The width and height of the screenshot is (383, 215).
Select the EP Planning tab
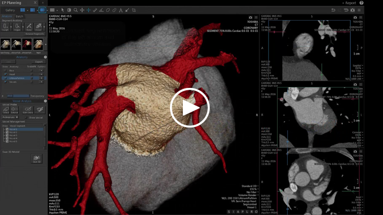(x=11, y=3)
